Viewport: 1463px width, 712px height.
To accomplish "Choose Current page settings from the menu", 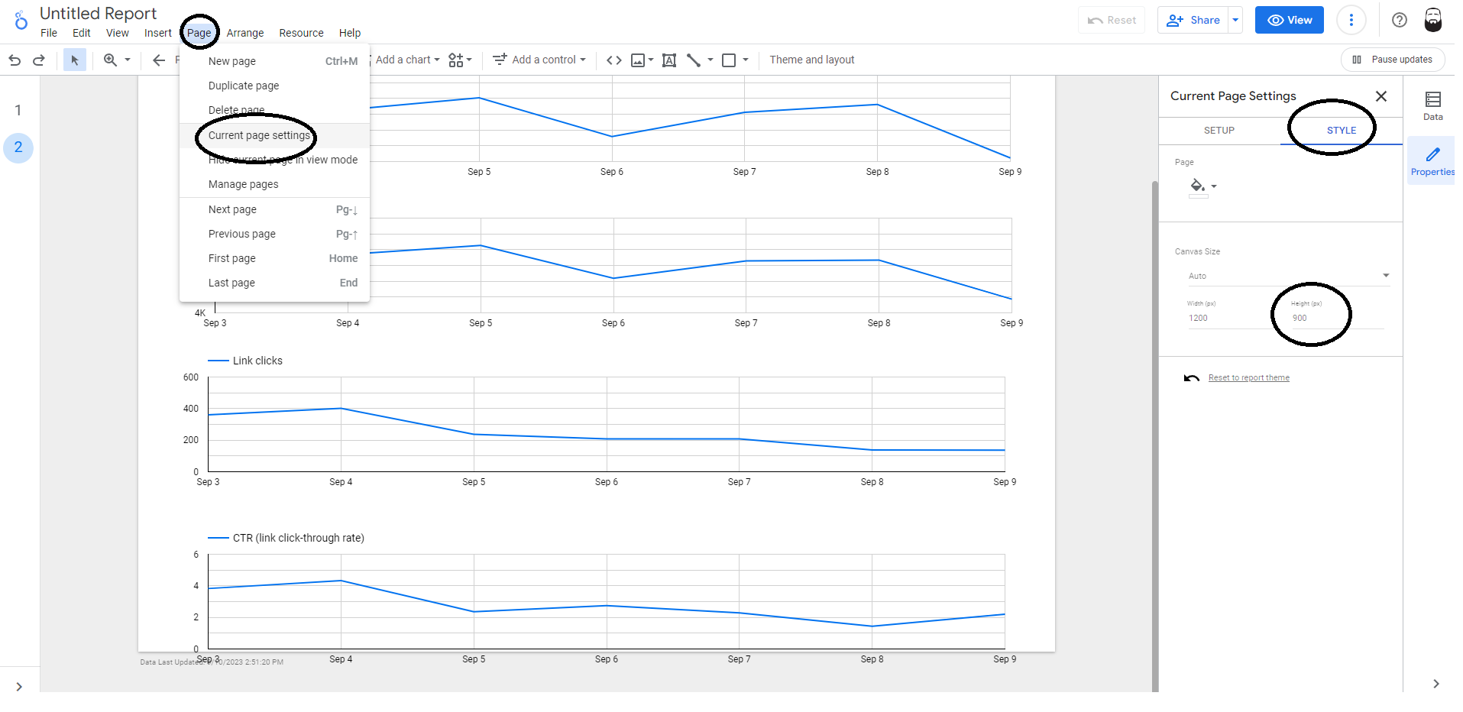I will pyautogui.click(x=259, y=135).
